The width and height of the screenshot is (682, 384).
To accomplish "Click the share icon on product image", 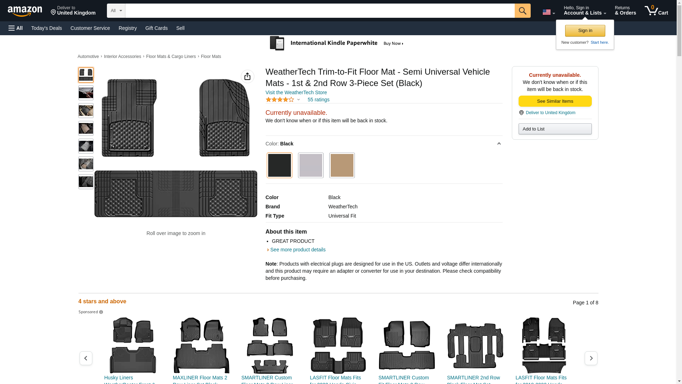I will pos(247,76).
